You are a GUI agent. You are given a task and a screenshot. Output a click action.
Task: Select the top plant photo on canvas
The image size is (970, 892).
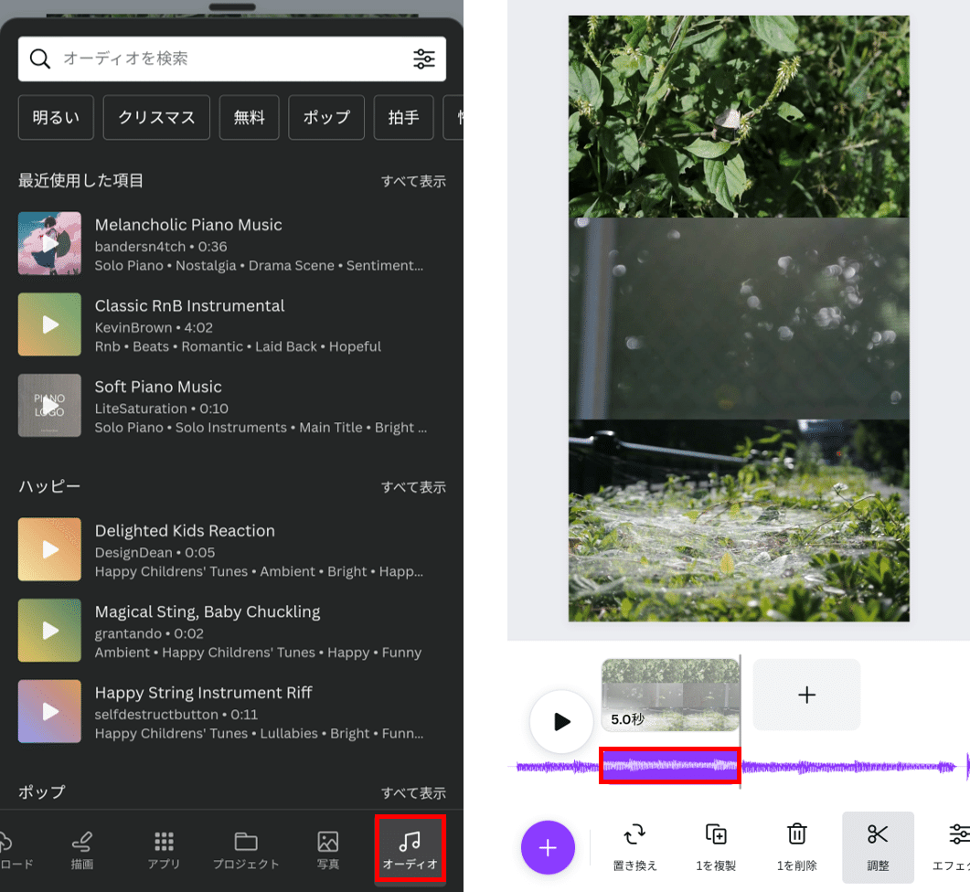tap(739, 116)
